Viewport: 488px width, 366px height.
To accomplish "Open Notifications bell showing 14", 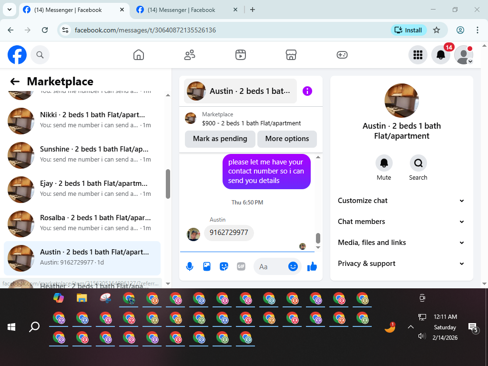I will (441, 55).
